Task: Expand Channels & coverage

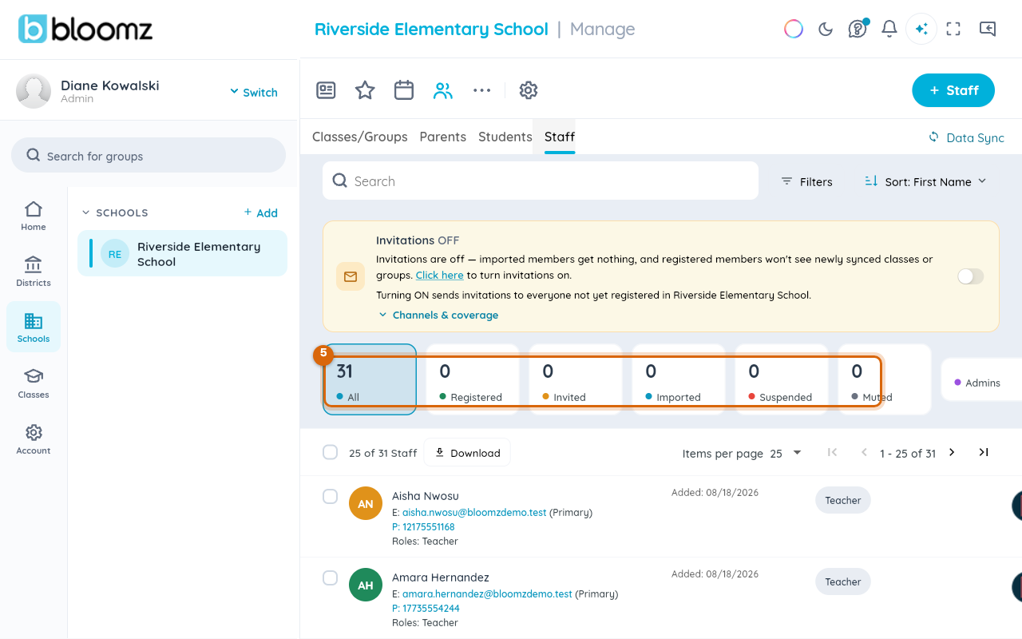Action: click(438, 315)
